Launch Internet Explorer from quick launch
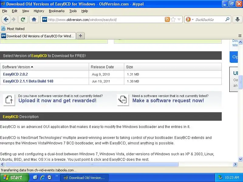The width and height of the screenshot is (243, 182). click(43, 177)
